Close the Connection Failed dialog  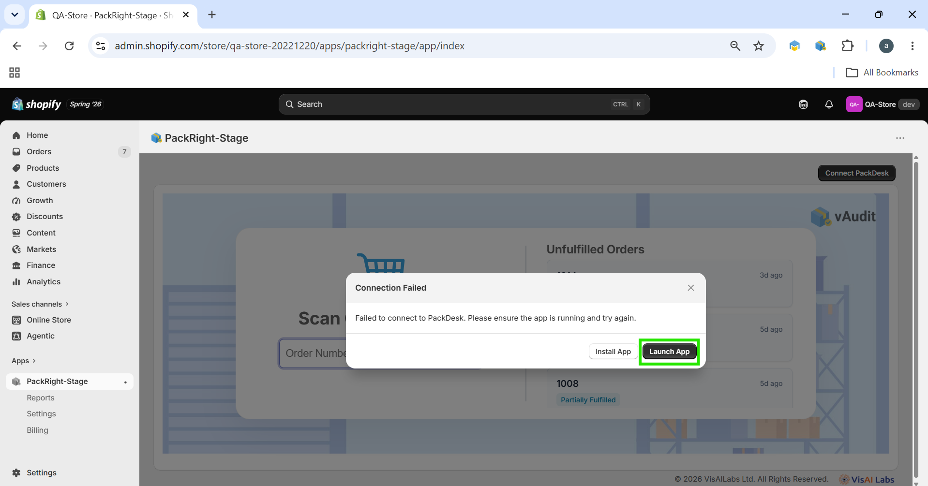tap(691, 288)
